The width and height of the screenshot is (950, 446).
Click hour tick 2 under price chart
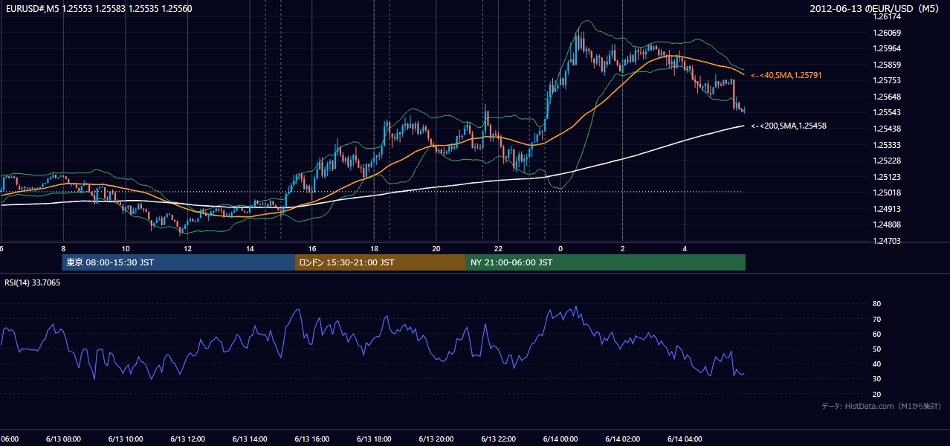(x=622, y=248)
